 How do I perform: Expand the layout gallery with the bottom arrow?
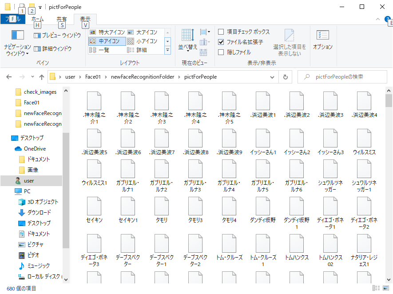[x=168, y=50]
